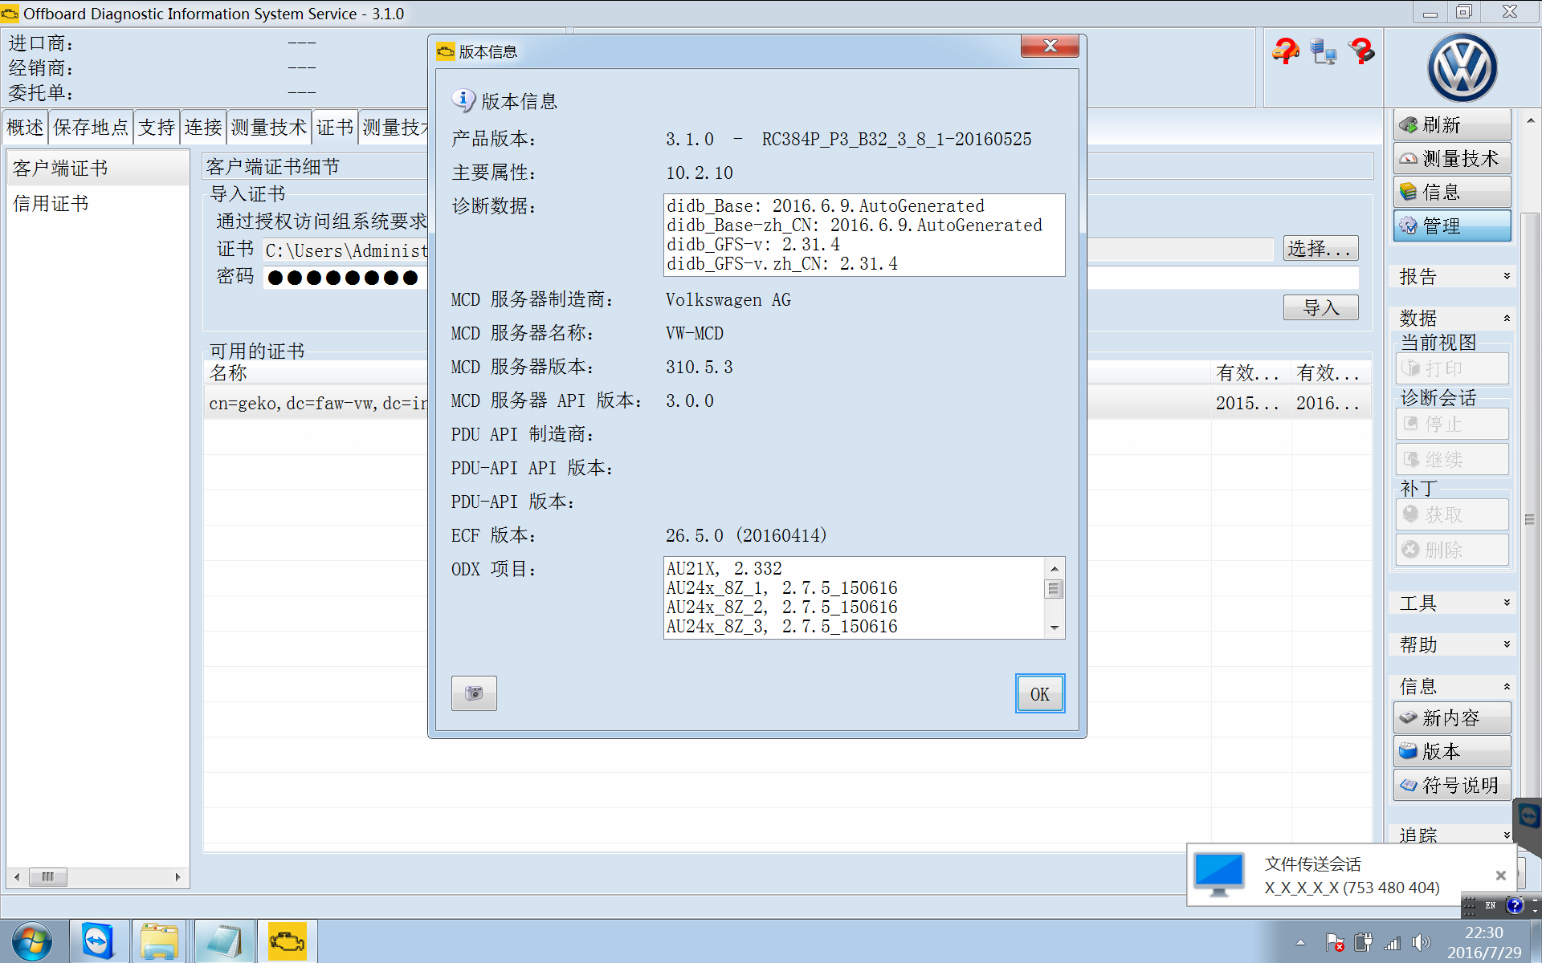
Task: Click the screenshot camera icon in dialog
Action: coord(474,693)
